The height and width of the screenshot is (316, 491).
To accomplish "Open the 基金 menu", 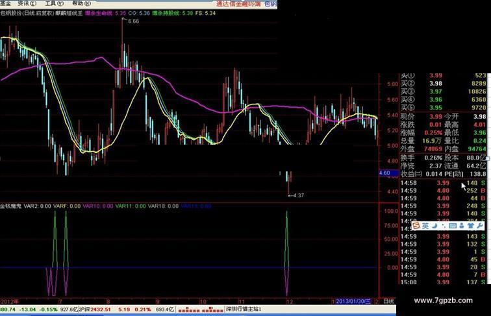I will click(x=5, y=3).
